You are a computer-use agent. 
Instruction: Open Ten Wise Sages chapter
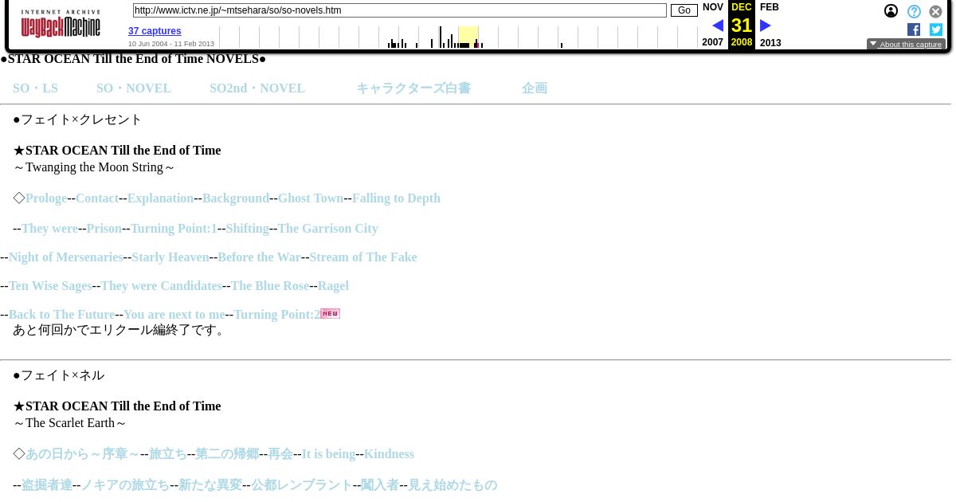(50, 286)
